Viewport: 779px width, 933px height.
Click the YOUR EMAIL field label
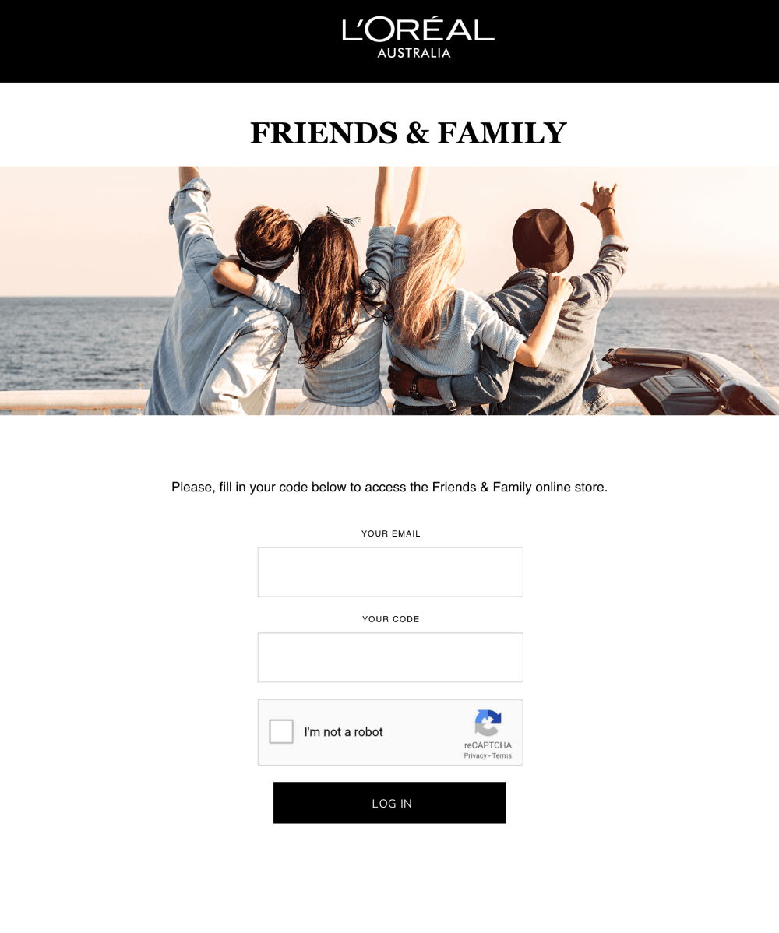tap(390, 533)
